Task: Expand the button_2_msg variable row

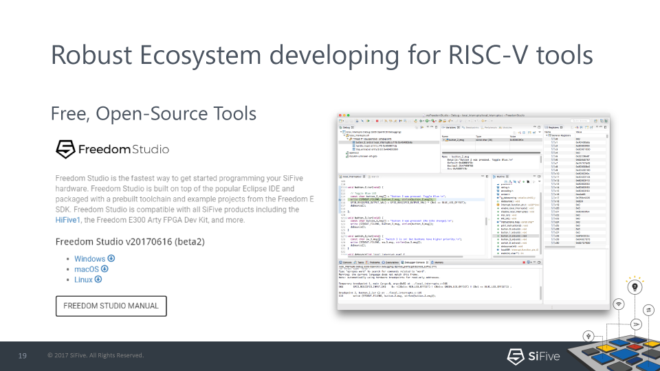Action: pos(443,139)
